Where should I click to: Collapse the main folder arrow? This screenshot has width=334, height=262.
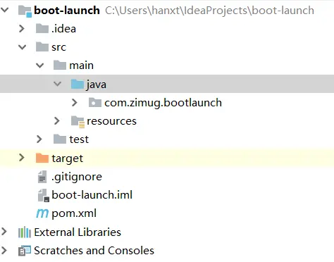tap(39, 65)
